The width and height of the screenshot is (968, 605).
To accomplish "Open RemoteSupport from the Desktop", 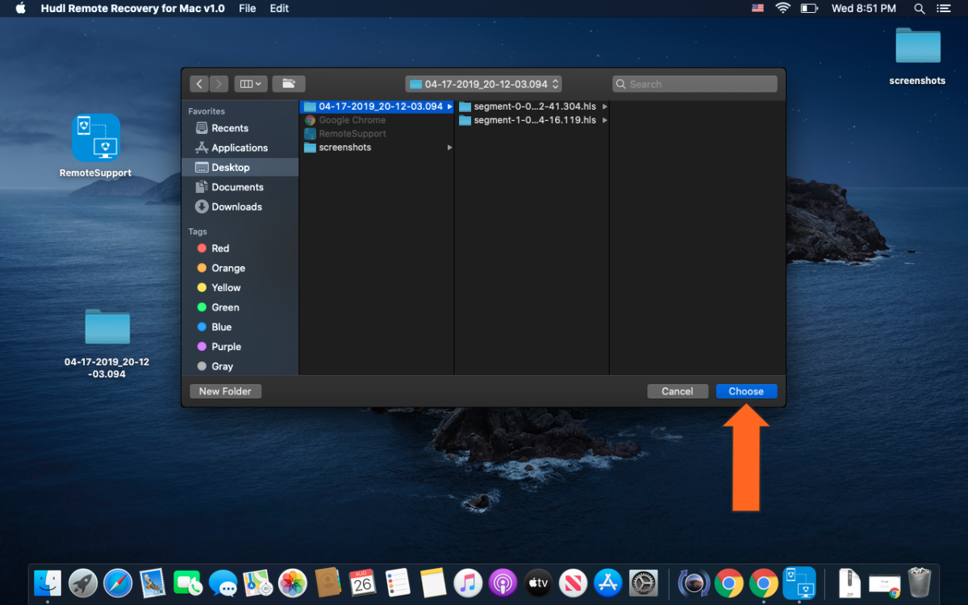I will 94,137.
